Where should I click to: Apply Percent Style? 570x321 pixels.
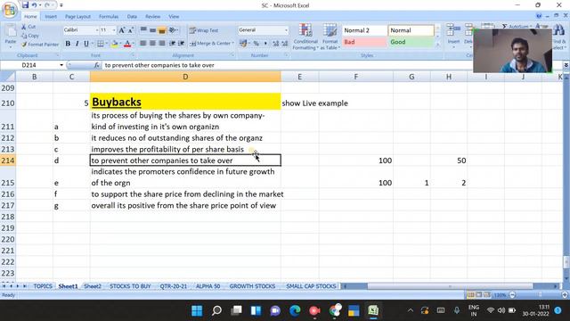coord(256,44)
